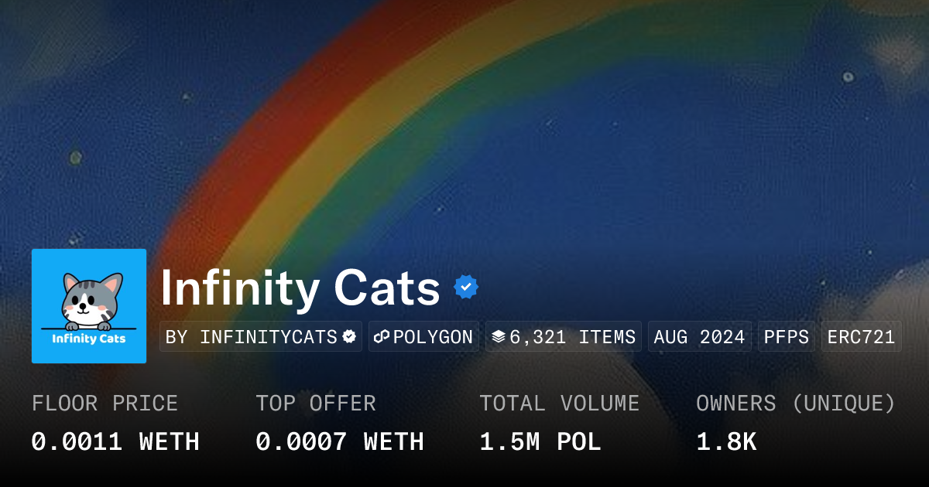Select the PFPS category tag
929x487 pixels.
(786, 337)
